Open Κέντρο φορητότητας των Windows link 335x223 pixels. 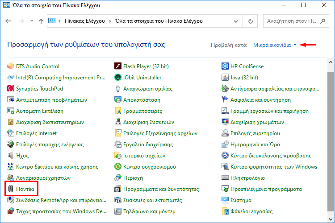click(x=274, y=167)
